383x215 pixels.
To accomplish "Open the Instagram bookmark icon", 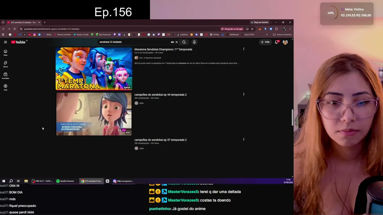I will point(34,35).
